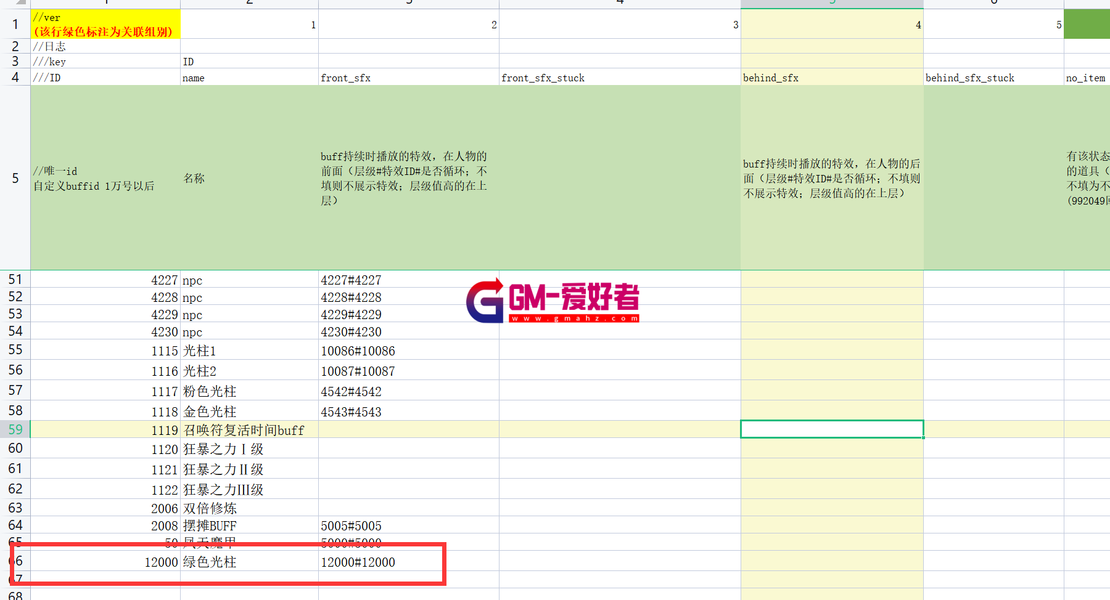Select the 摆摊BUFF name cell
1110x600 pixels.
(249, 525)
